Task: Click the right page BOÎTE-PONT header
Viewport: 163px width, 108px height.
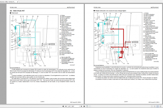Action: [x=155, y=8]
